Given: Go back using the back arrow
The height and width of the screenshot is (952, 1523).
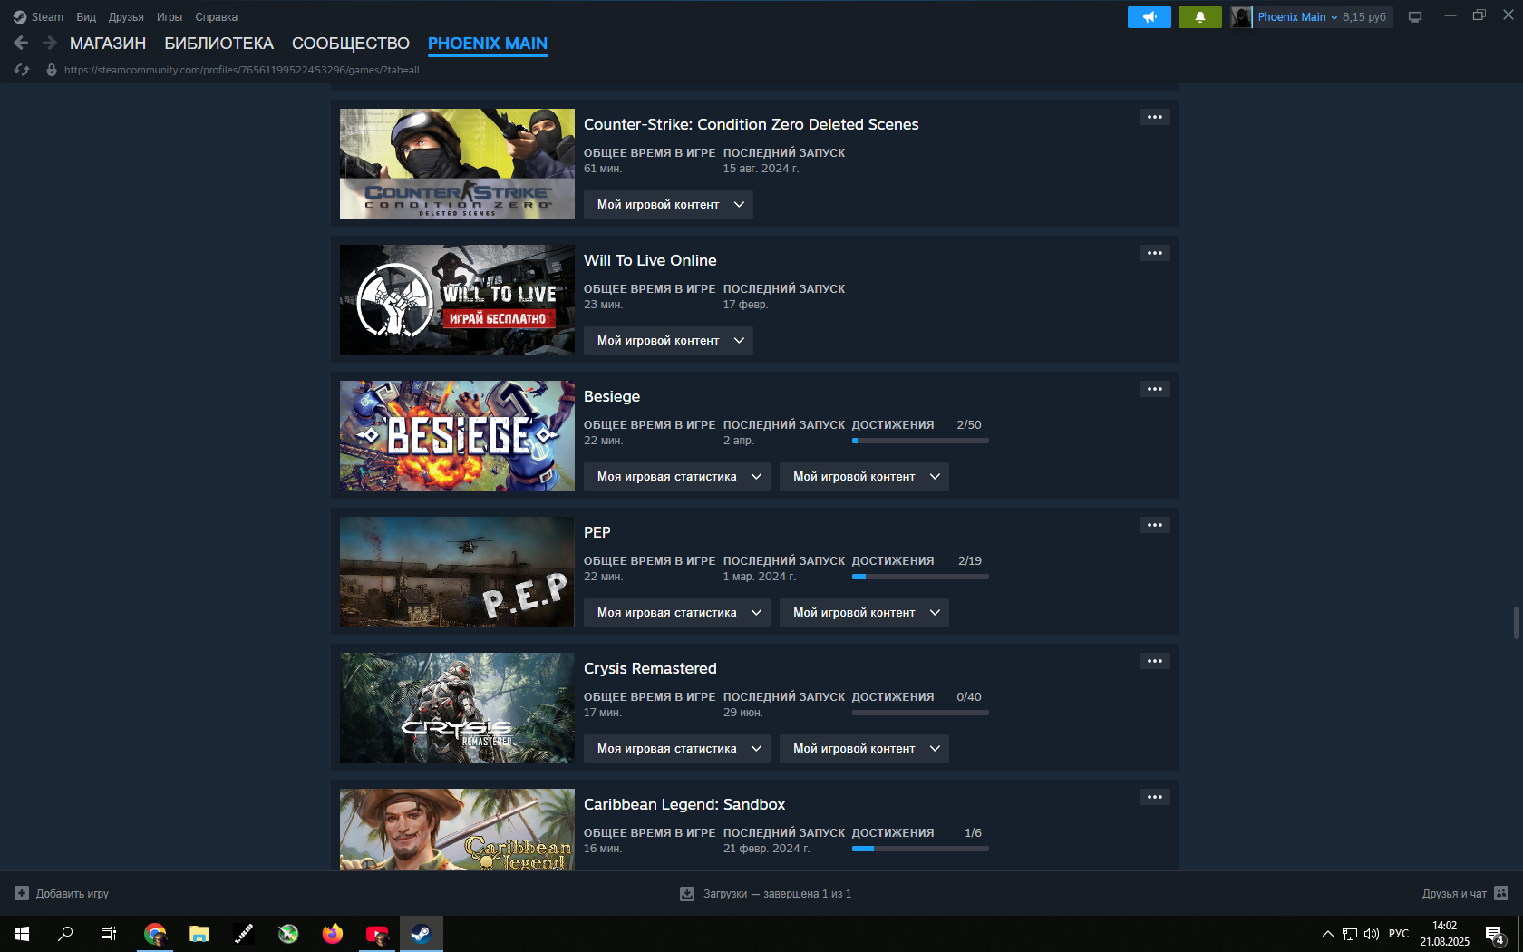Looking at the screenshot, I should [22, 43].
